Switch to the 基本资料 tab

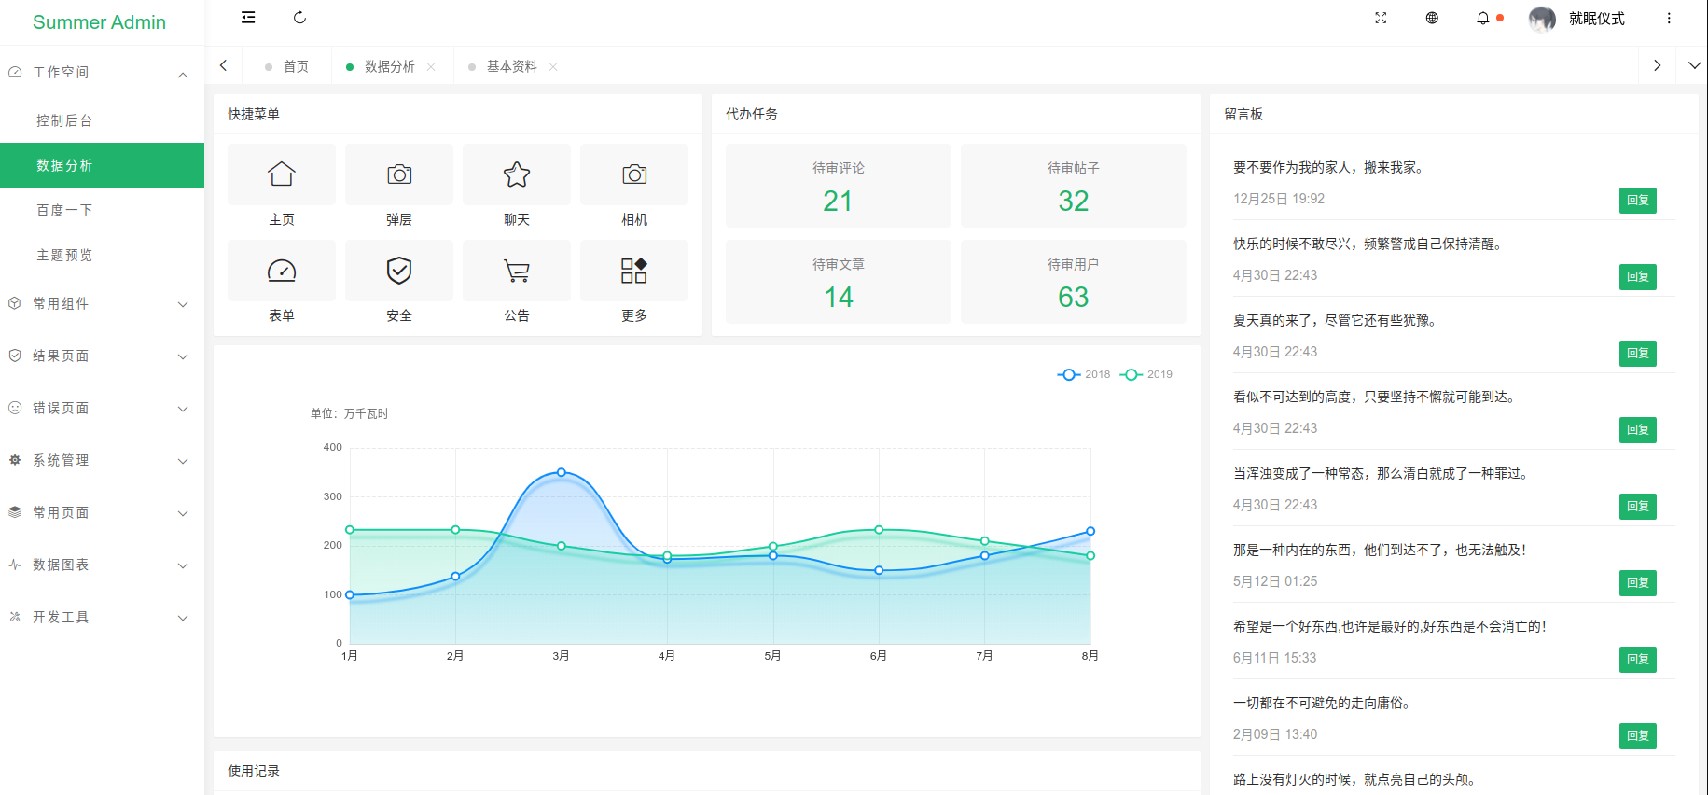[511, 66]
